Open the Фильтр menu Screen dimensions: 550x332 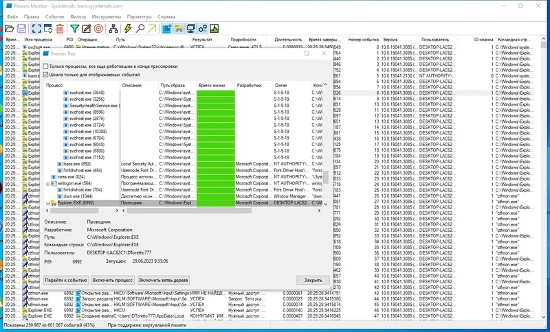tap(78, 15)
